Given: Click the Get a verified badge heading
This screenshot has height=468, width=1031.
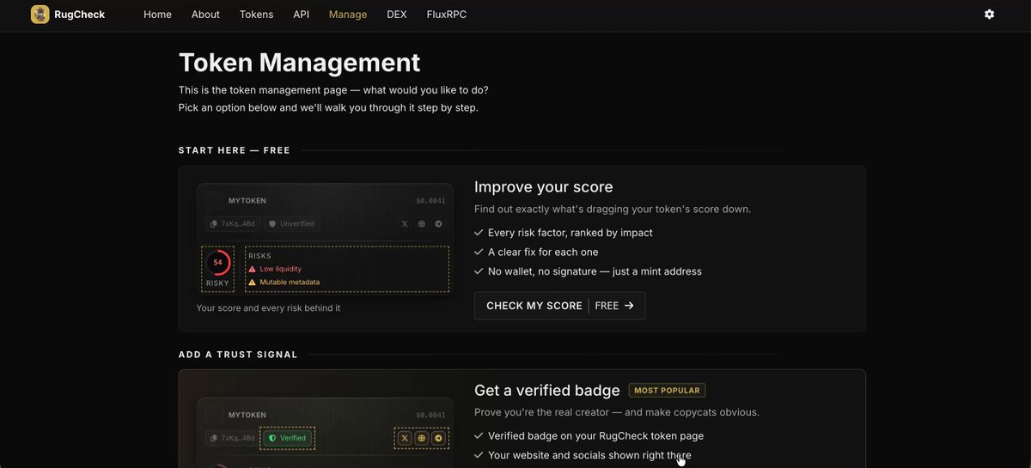Looking at the screenshot, I should [547, 391].
